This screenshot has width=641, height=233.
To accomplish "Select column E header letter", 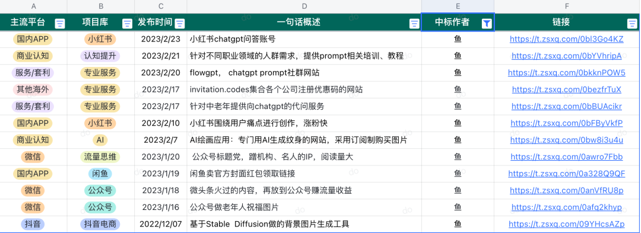I will pos(458,6).
